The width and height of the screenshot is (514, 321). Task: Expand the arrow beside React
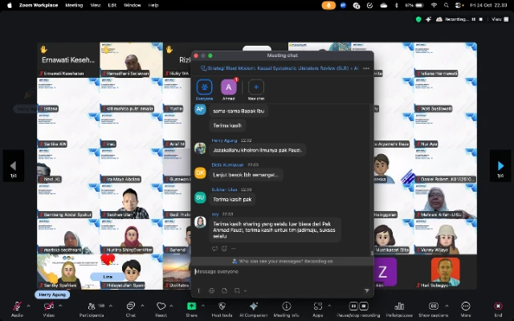(171, 306)
